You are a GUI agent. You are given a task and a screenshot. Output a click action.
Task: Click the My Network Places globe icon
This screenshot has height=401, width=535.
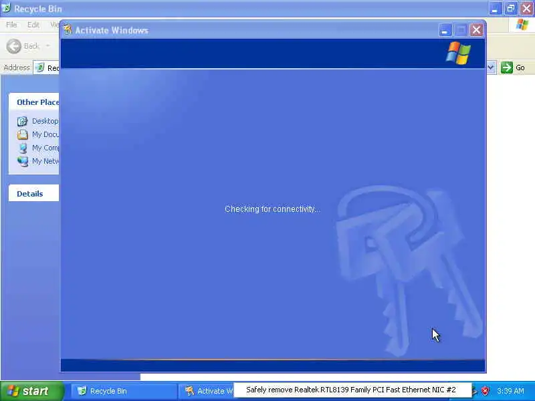[x=23, y=161]
